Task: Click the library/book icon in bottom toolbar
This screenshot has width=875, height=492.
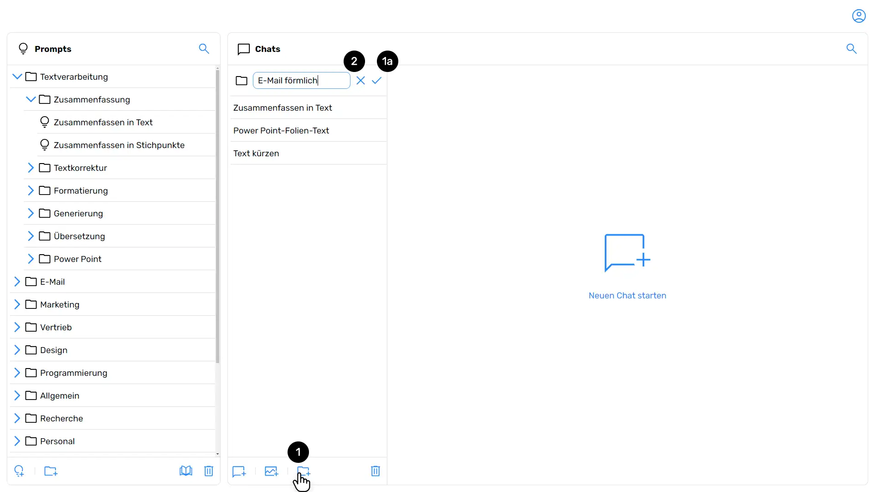Action: (185, 471)
